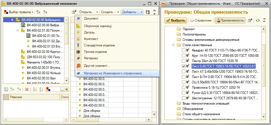Click the left tree's vertical scrollbar down arrow
The width and height of the screenshot is (271, 125).
(x=67, y=81)
